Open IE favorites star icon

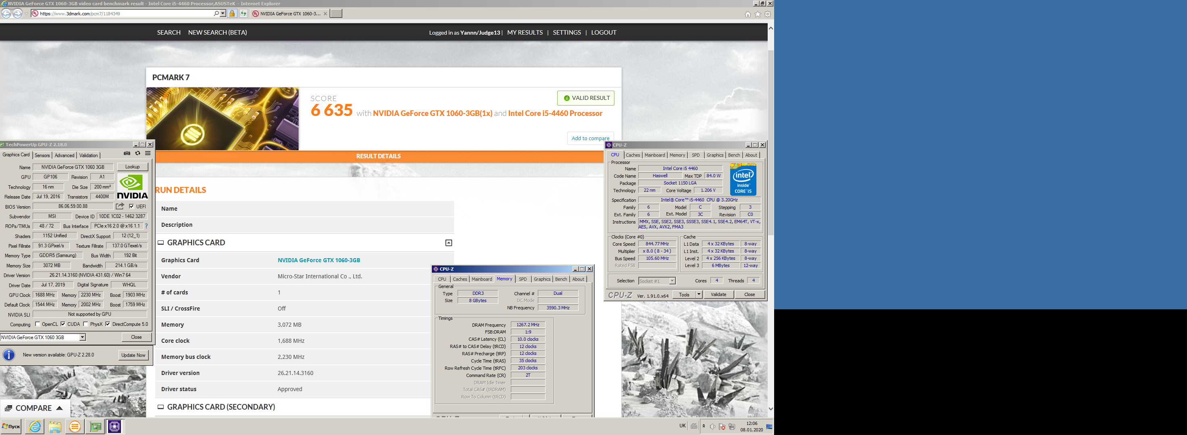758,14
